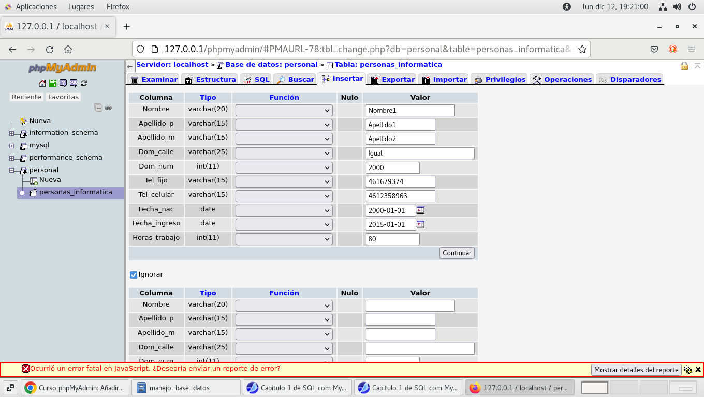
Task: Open the calendar picker for Fecha_ingreso
Action: (x=420, y=224)
